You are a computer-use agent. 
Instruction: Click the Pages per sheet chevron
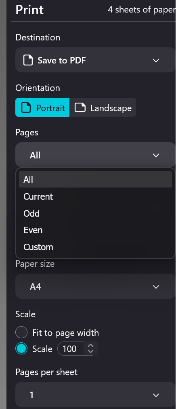click(x=156, y=395)
